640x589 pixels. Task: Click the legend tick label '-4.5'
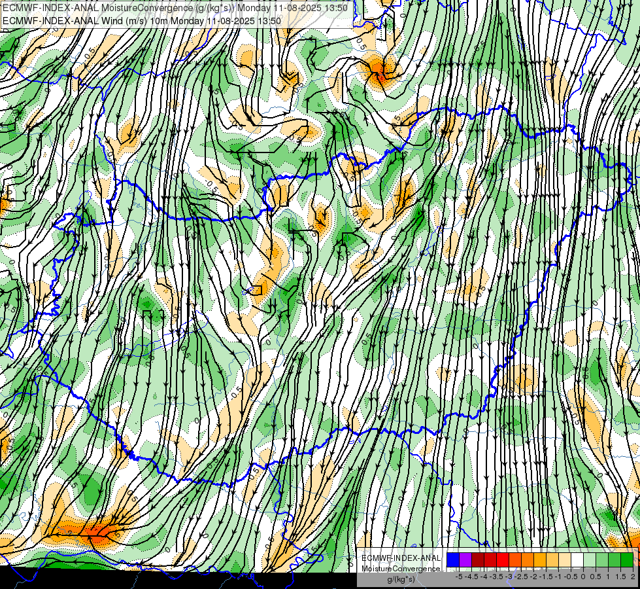[471, 577]
